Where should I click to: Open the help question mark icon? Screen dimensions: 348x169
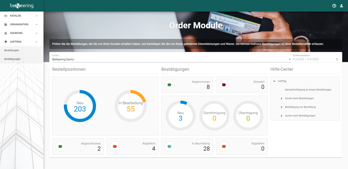pyautogui.click(x=334, y=6)
